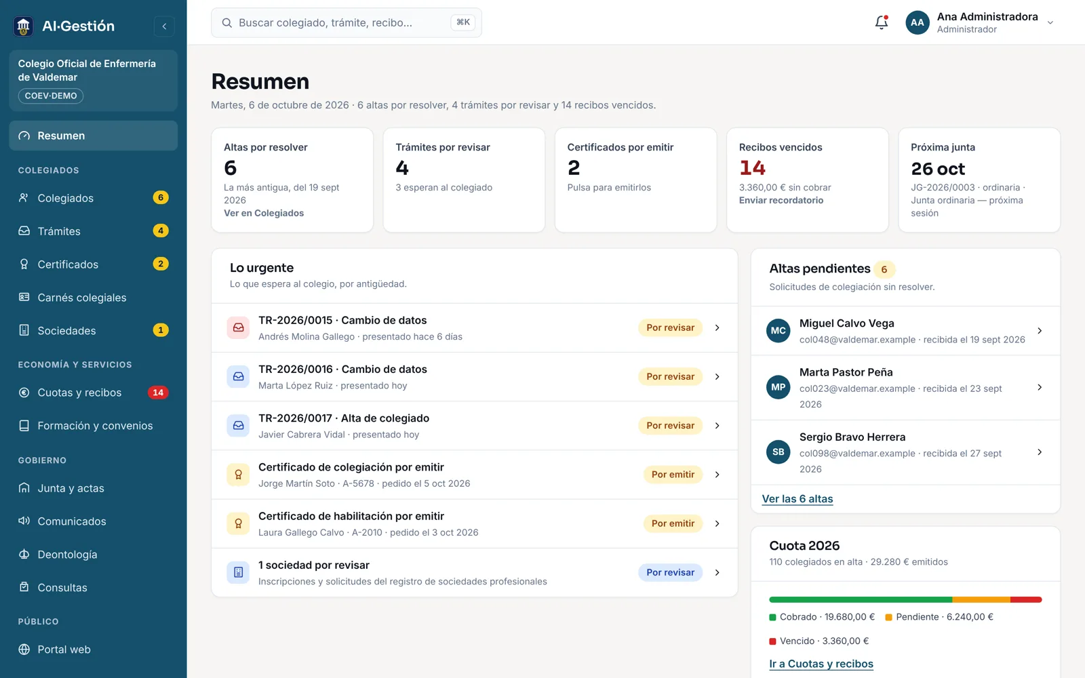Click the Comunicados megaphone icon
This screenshot has height=678, width=1085.
tap(24, 521)
